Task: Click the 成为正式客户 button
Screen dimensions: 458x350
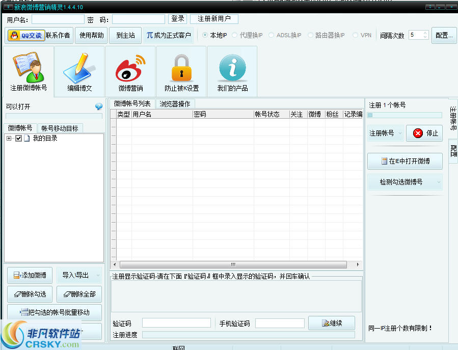Action: pyautogui.click(x=168, y=35)
